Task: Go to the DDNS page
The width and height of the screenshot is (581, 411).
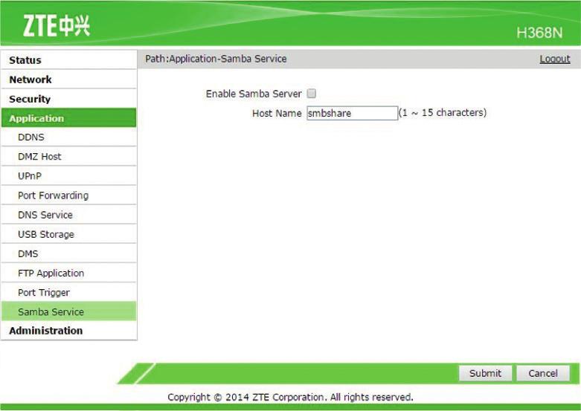Action: pyautogui.click(x=69, y=137)
